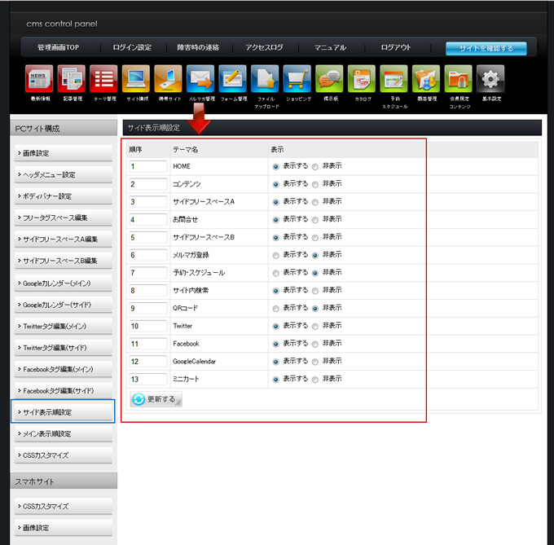Select 非表示 for the HOME row
Viewport: 554px width, 545px height.
pos(315,166)
